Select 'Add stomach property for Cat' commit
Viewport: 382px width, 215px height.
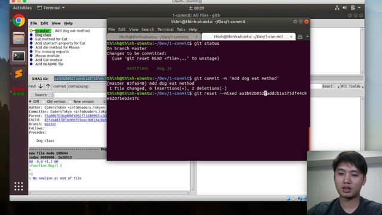point(60,43)
